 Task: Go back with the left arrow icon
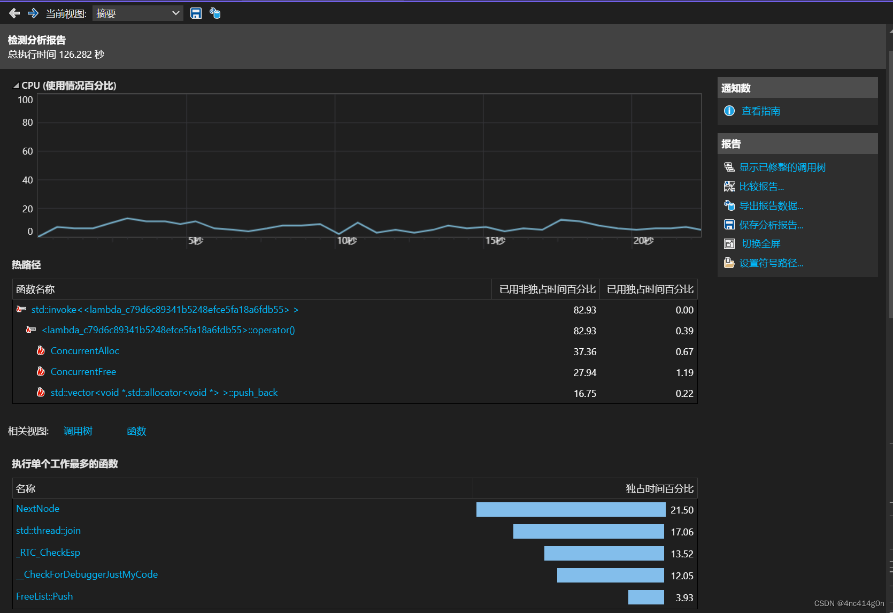[14, 13]
